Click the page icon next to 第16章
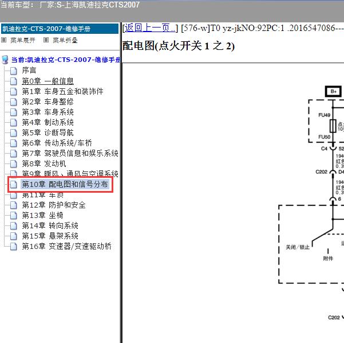The image size is (344, 343). 14,247
